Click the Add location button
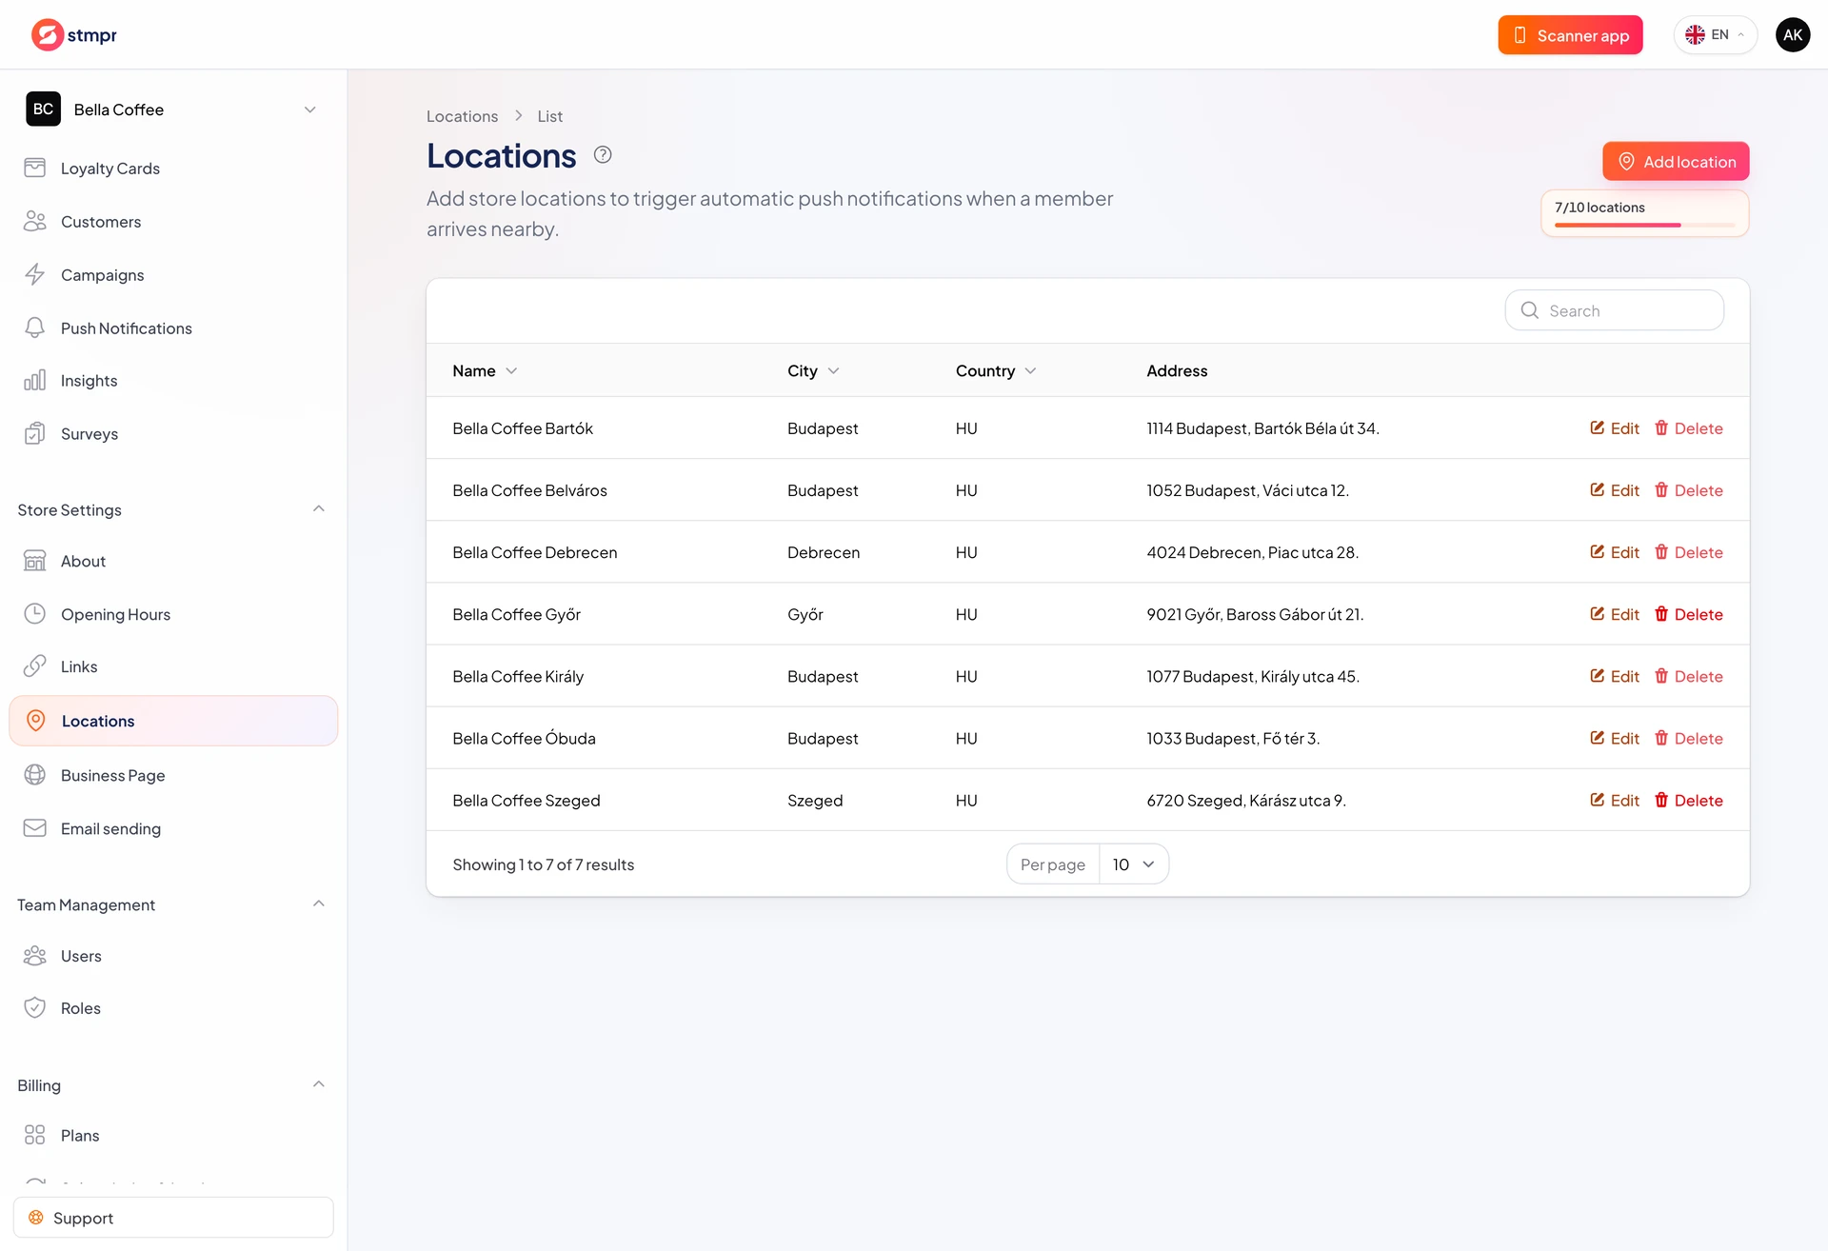 click(x=1676, y=161)
